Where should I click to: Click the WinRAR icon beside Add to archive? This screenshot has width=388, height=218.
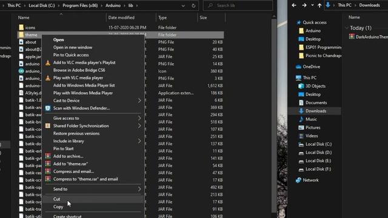tap(48, 156)
